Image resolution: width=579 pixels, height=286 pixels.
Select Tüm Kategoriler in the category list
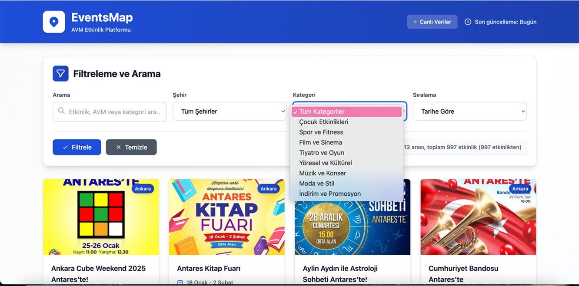[x=346, y=112]
